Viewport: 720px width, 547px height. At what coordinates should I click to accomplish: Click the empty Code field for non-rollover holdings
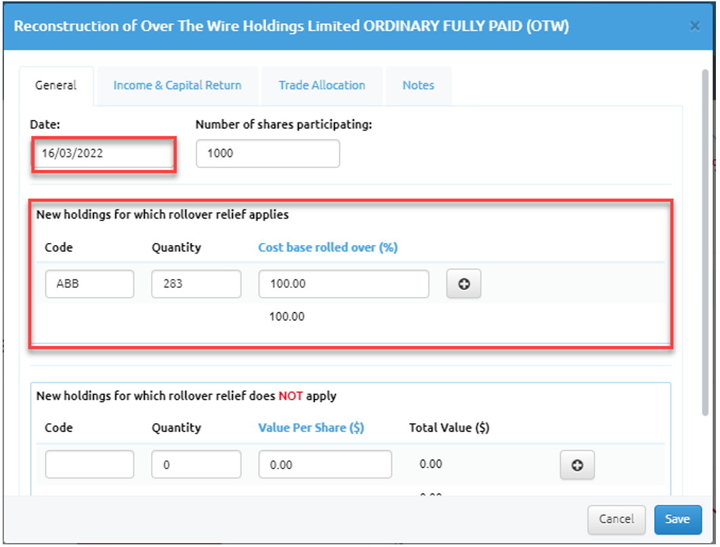coord(89,464)
